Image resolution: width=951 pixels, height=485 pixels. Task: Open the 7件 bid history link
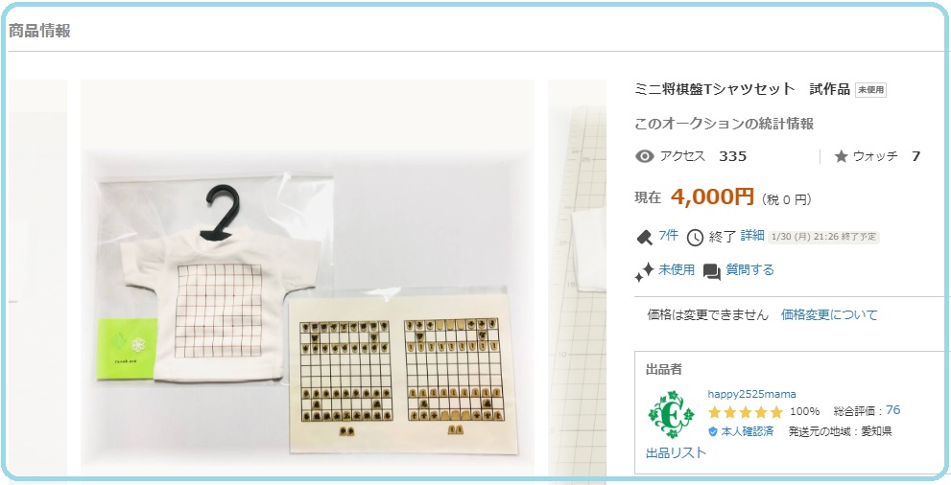[x=668, y=236]
